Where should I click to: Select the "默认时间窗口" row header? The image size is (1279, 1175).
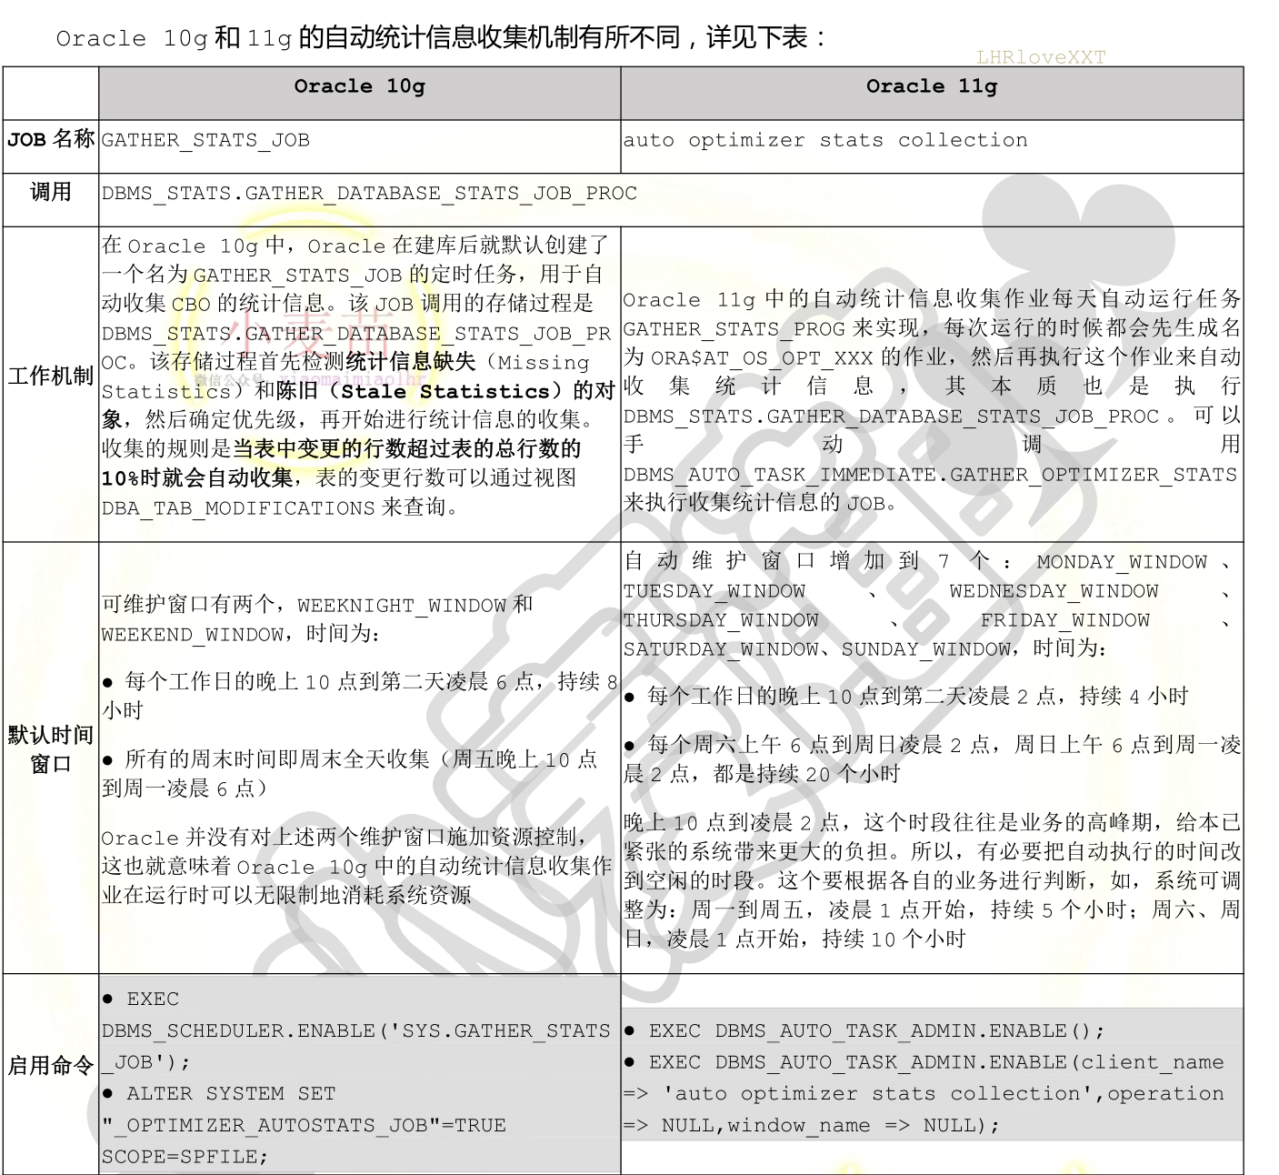51,749
